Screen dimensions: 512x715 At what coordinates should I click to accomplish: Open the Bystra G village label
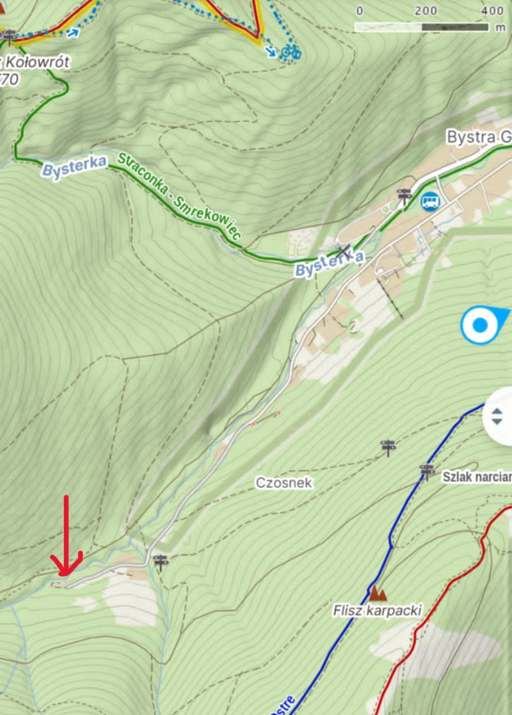click(x=479, y=137)
